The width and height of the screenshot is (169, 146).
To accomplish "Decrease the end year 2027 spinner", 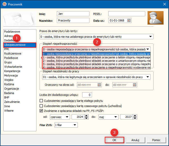I will click(x=135, y=118).
